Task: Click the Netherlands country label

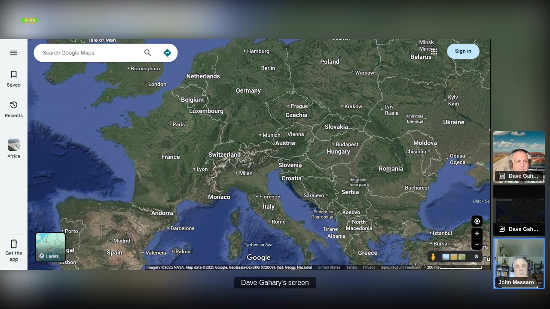Action: 203,76
